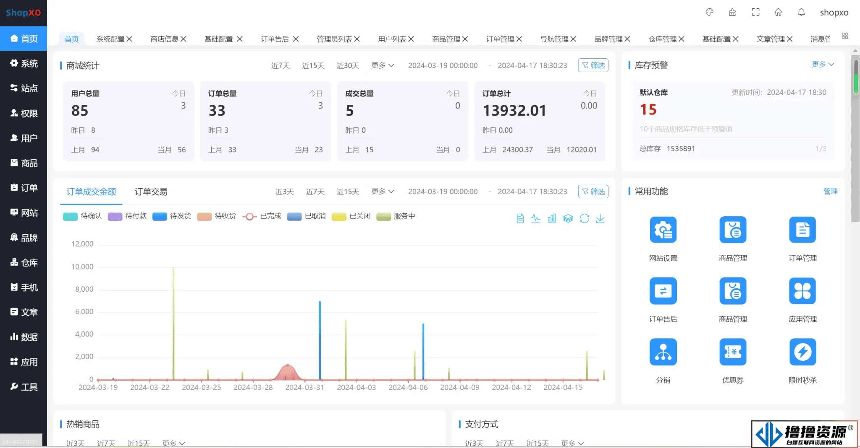Open the 订单管理 shortcut icon
This screenshot has width=860, height=448.
click(802, 230)
